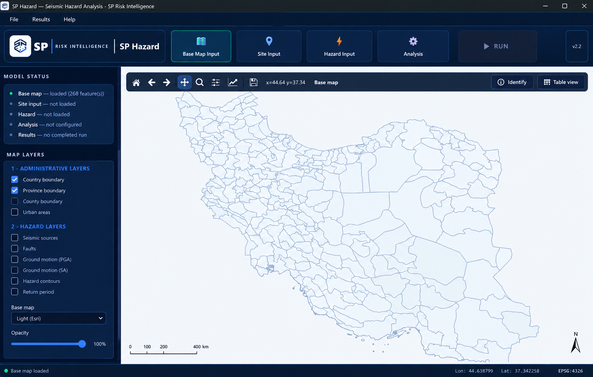Save the map figure with floppy icon
The width and height of the screenshot is (593, 377).
(254, 82)
